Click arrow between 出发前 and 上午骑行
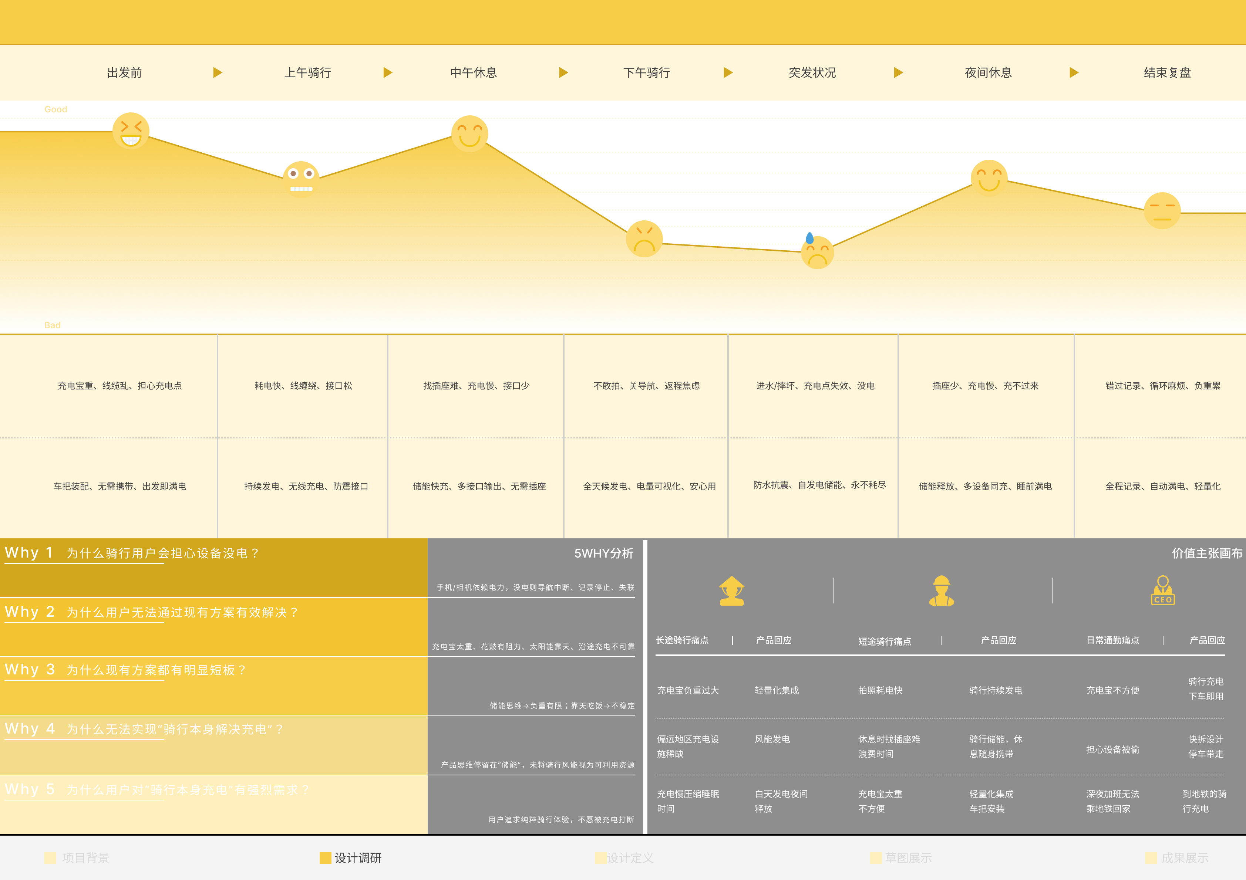This screenshot has width=1246, height=880. pyautogui.click(x=218, y=73)
